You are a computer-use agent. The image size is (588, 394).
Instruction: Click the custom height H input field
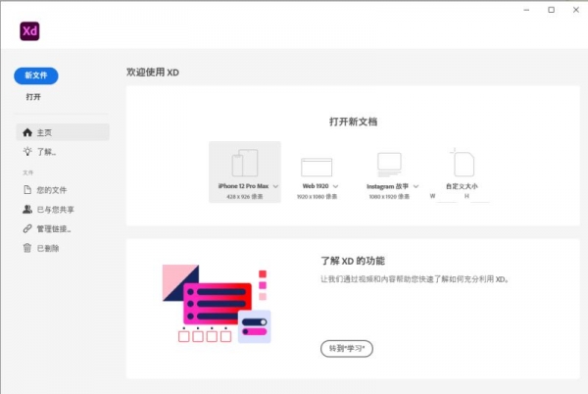click(480, 197)
